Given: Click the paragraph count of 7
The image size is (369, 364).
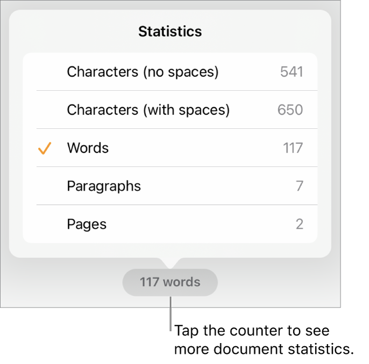Looking at the screenshot, I should point(300,186).
